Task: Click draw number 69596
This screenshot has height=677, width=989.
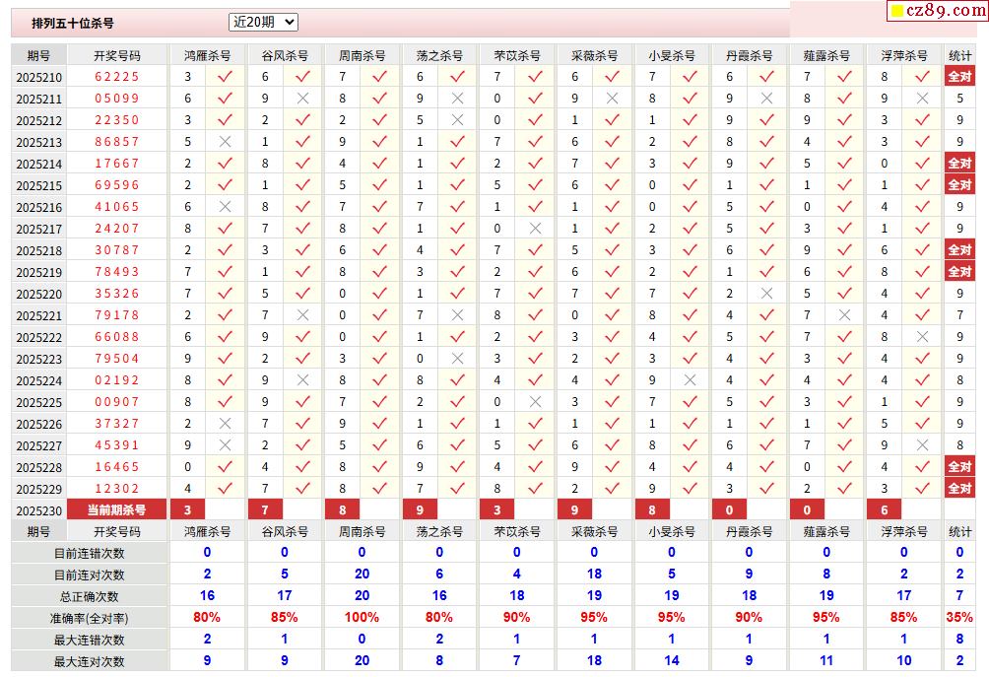Action: click(116, 185)
